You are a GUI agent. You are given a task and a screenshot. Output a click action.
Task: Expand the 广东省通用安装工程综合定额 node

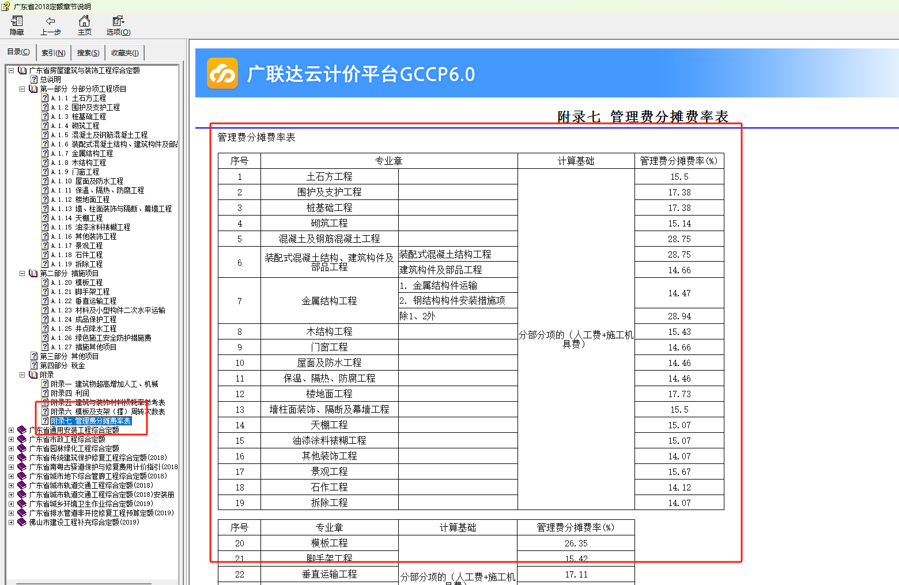coord(11,430)
